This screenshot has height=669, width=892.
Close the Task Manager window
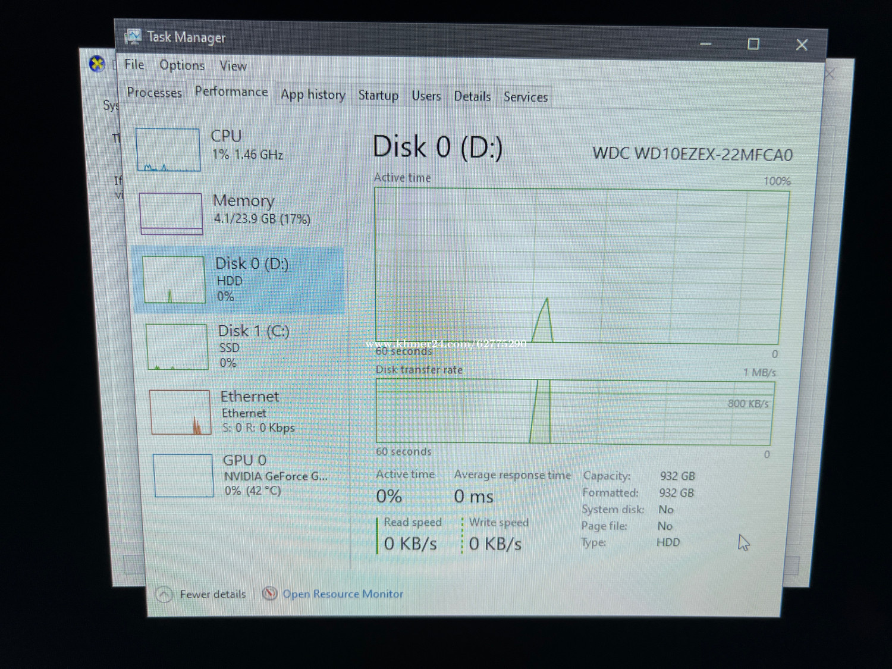[802, 45]
